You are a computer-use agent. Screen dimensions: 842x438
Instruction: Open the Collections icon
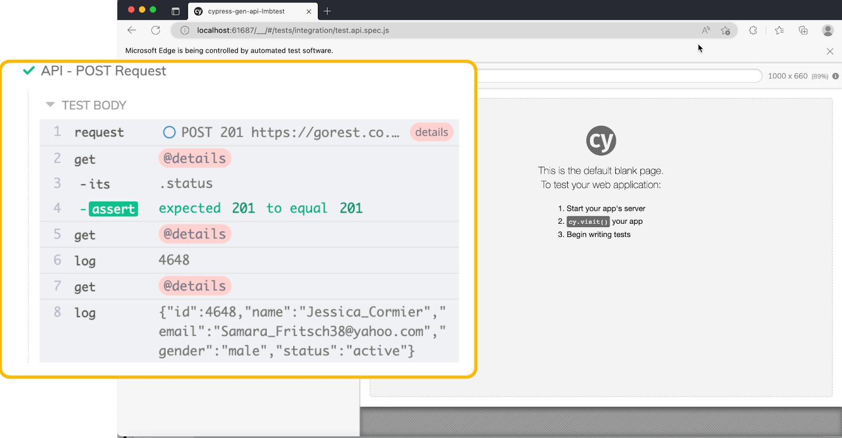click(x=803, y=30)
